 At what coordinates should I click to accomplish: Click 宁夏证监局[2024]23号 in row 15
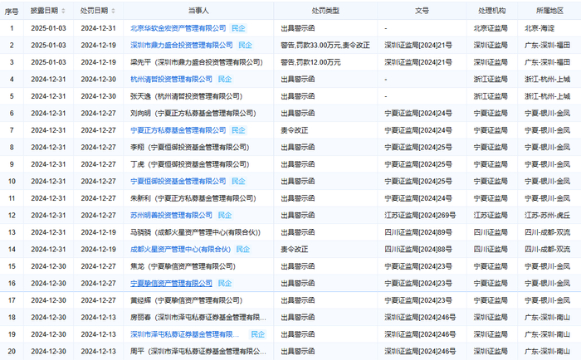pyautogui.click(x=418, y=266)
